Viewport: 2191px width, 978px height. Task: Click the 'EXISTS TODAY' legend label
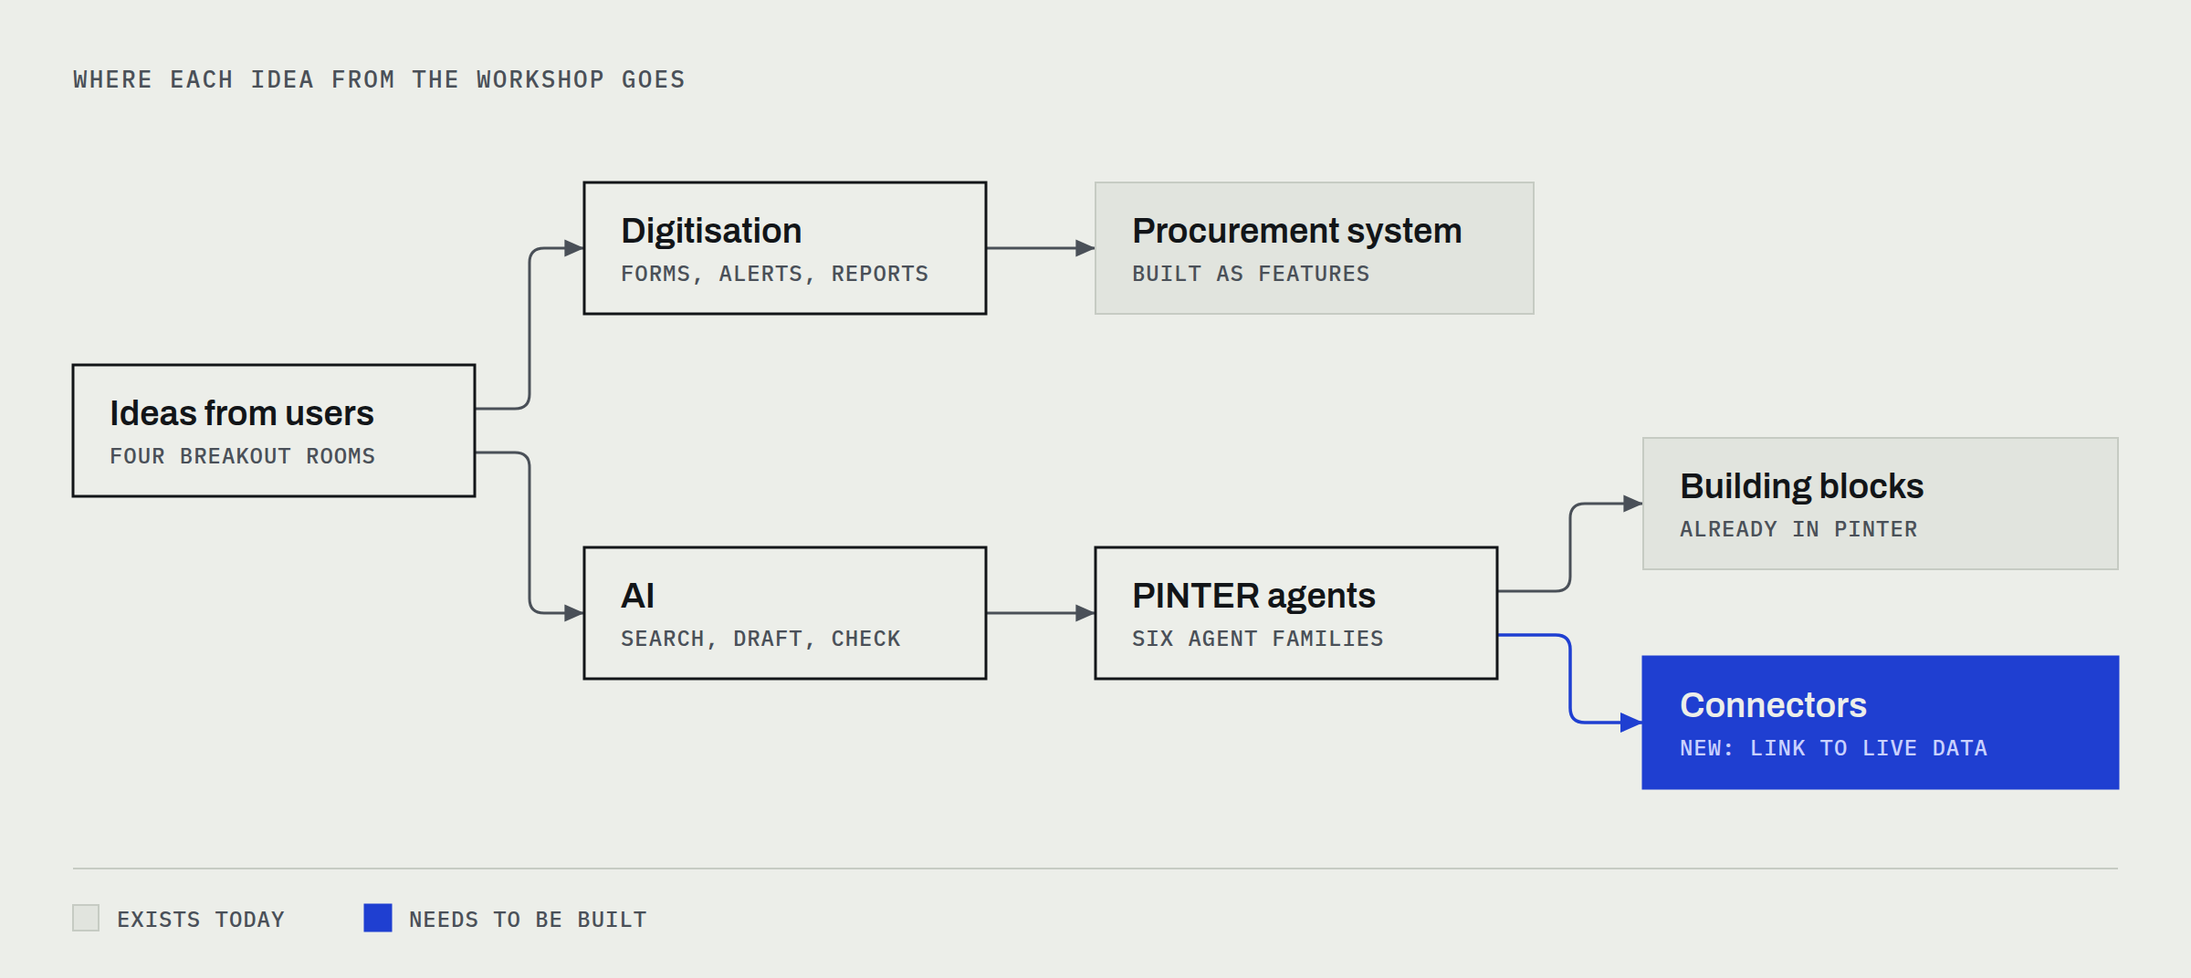201,920
